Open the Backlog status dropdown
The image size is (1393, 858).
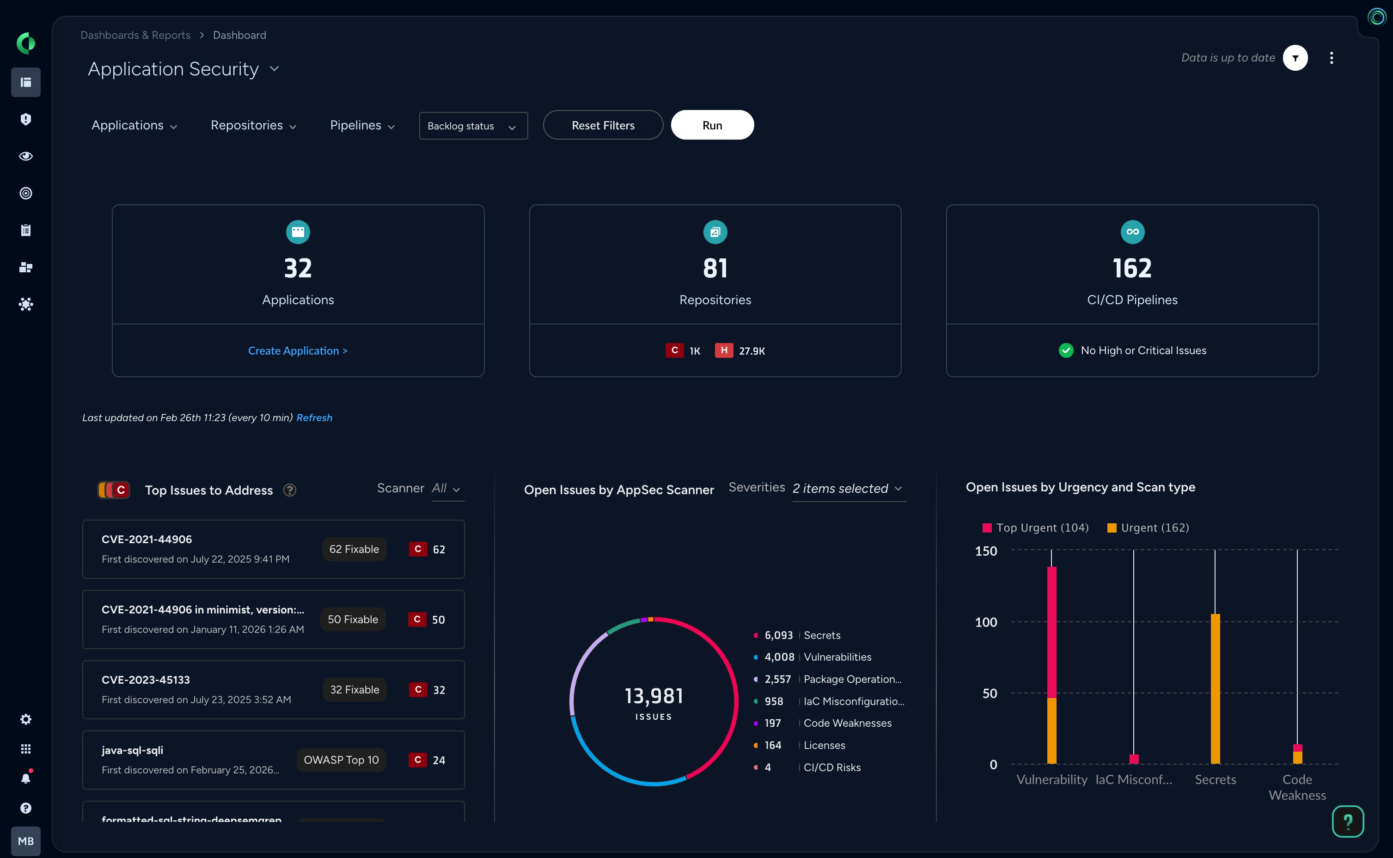473,126
